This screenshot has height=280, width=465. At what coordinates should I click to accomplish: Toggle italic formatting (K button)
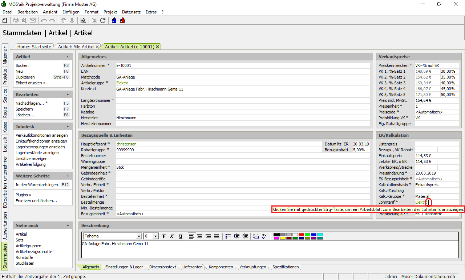[172, 236]
